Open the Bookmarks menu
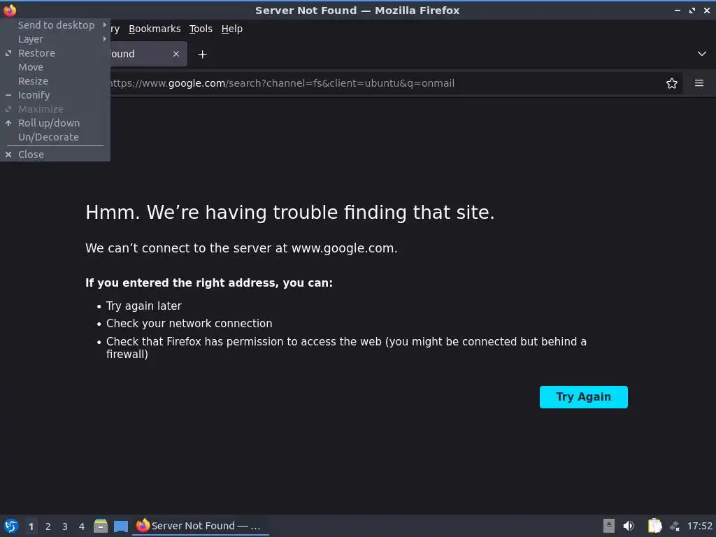Viewport: 716px width, 537px height. [155, 29]
